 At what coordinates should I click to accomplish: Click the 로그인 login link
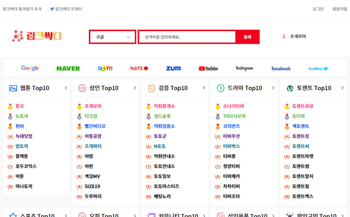[x=318, y=9]
